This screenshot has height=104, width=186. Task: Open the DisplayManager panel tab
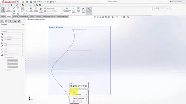pos(19,21)
